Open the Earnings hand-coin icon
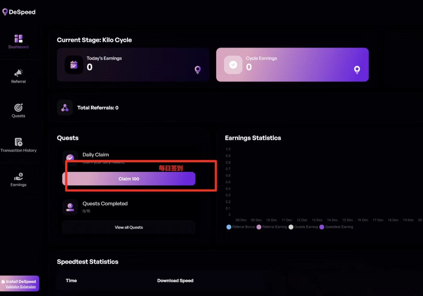The image size is (423, 296). 18,177
